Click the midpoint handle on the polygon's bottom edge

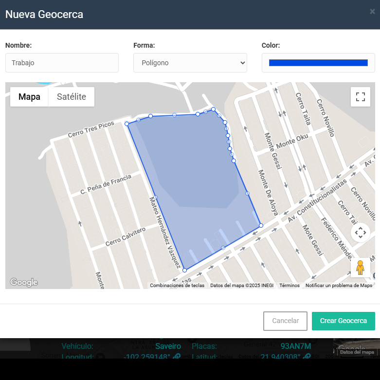click(223, 248)
